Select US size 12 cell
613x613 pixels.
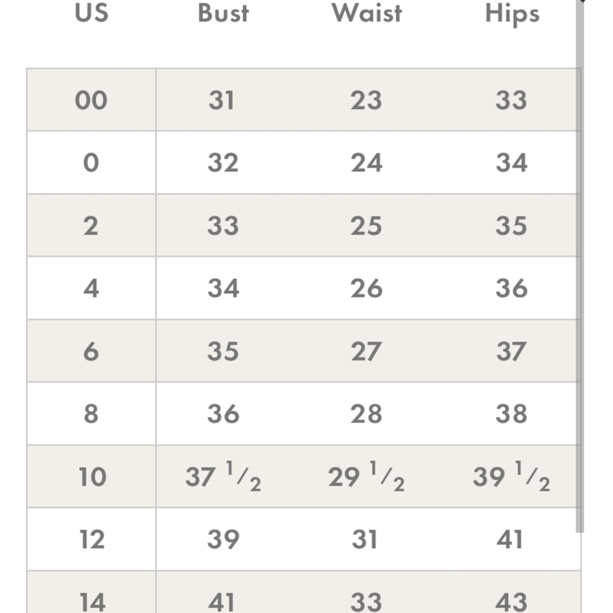[x=91, y=539]
